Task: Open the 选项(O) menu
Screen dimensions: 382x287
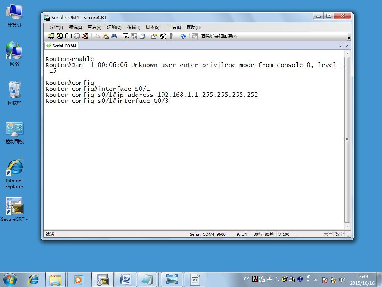Action: (114, 27)
